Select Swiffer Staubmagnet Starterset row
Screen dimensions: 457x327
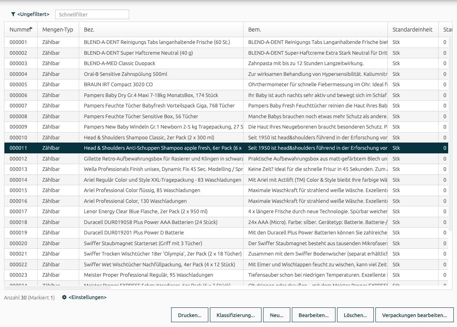pos(226,243)
